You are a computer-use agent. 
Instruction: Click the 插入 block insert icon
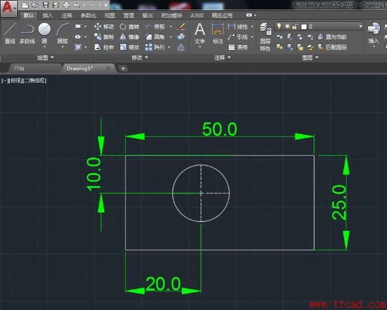[373, 33]
